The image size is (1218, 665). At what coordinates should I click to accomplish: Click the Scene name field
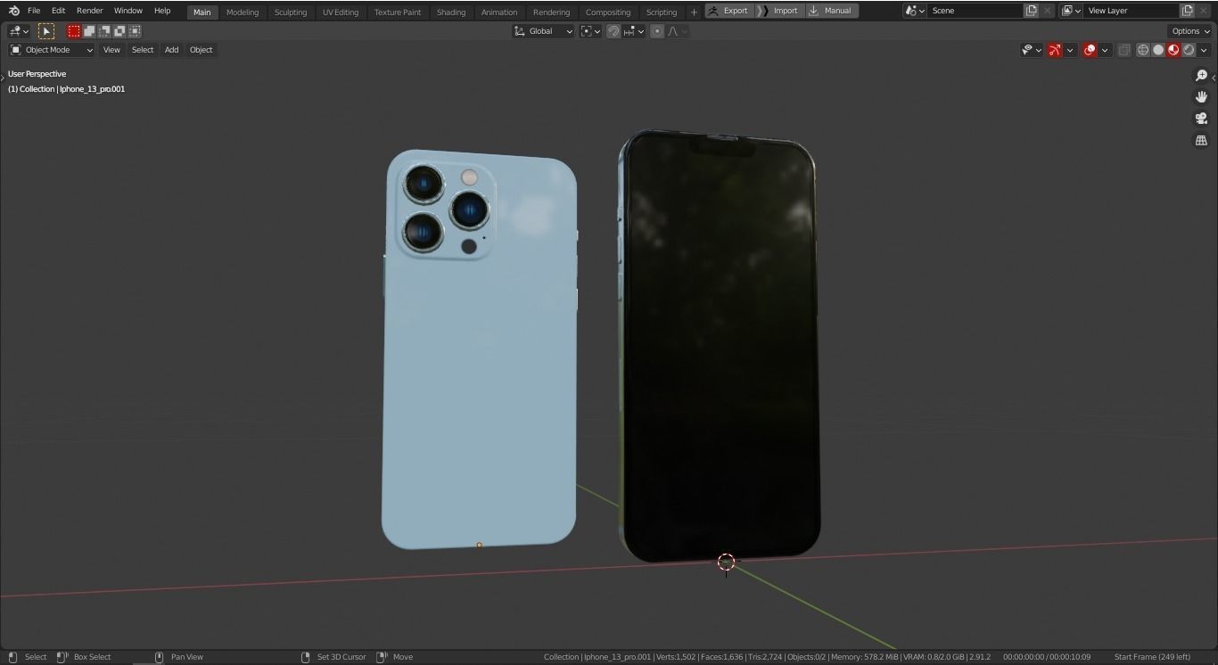975,11
